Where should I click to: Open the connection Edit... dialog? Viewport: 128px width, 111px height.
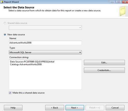click(x=104, y=63)
